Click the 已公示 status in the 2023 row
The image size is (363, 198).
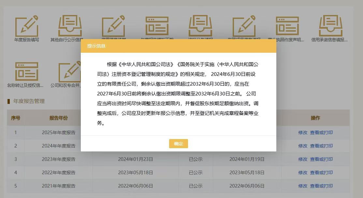pos(196,159)
